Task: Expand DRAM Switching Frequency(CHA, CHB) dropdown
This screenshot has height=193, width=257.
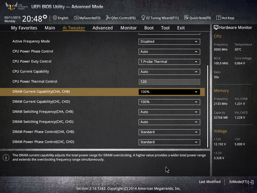Action: 169,112
